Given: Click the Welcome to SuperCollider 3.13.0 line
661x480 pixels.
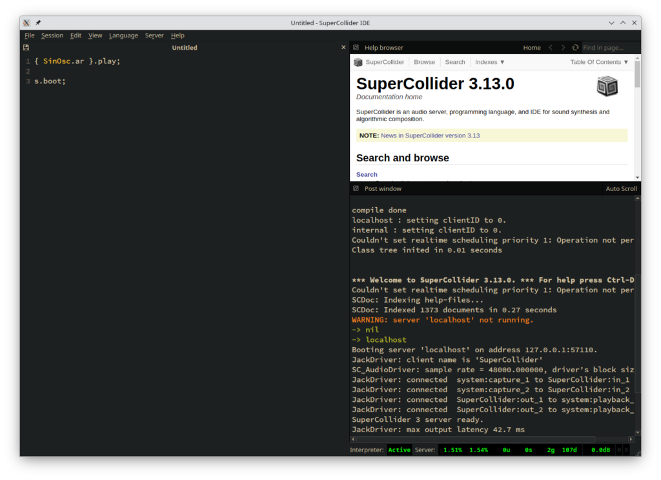Looking at the screenshot, I should click(x=493, y=280).
